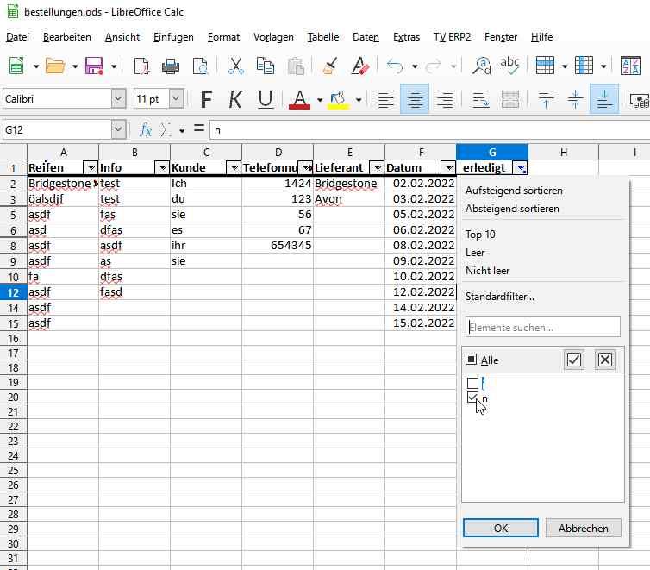The width and height of the screenshot is (650, 570).
Task: Click the Save document icon
Action: tap(93, 66)
